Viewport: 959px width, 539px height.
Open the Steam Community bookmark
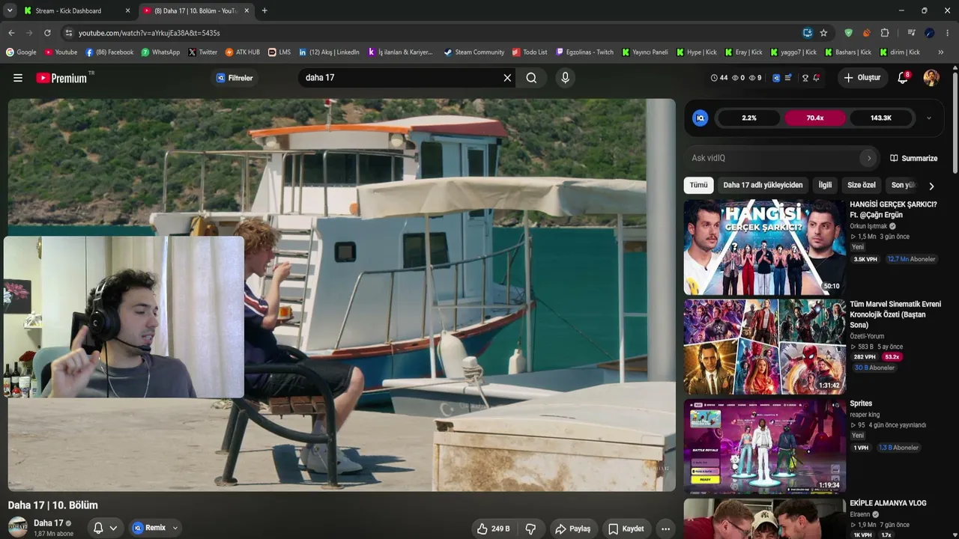[x=474, y=52]
